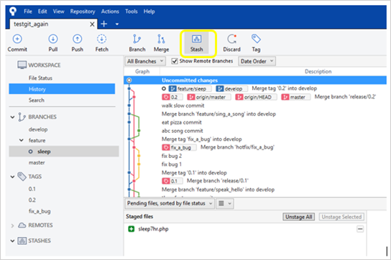Select the develop branch in sidebar
The width and height of the screenshot is (391, 260).
point(38,129)
